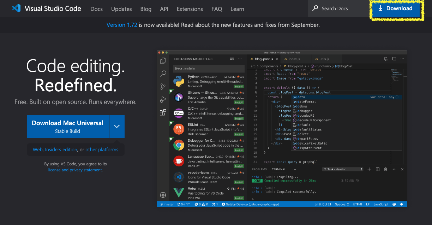This screenshot has height=226, width=432.
Task: Click the open changes icon in editor toolbar
Action: pyautogui.click(x=386, y=59)
